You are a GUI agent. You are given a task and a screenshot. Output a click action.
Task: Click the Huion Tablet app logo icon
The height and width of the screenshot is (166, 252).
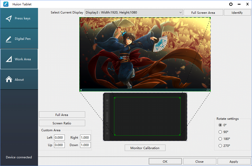[x=6, y=4]
